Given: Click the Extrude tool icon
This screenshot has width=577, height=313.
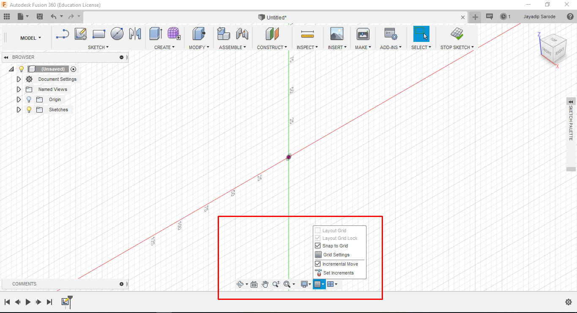Looking at the screenshot, I should point(156,34).
